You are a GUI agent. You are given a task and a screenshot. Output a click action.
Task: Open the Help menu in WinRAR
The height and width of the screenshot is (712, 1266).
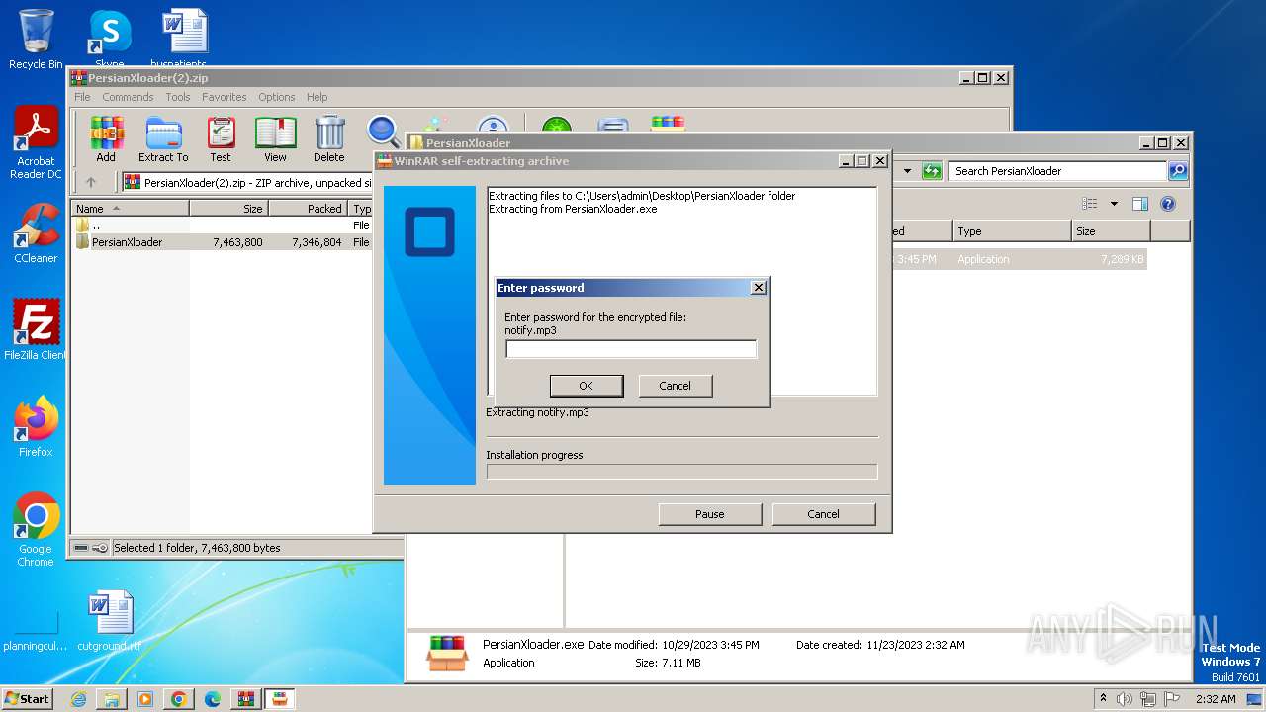[x=317, y=97]
